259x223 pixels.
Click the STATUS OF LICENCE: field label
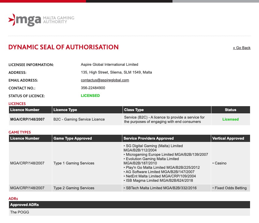(27, 96)
